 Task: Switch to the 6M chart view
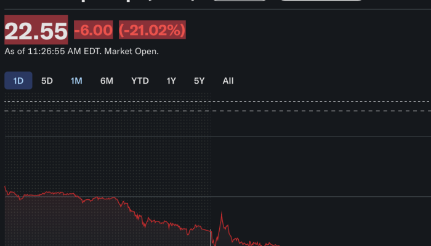coord(107,81)
